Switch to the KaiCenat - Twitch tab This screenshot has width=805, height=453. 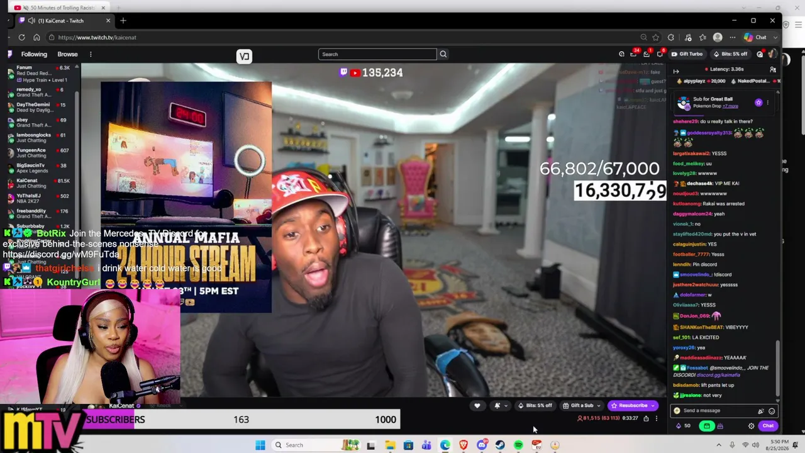click(65, 21)
